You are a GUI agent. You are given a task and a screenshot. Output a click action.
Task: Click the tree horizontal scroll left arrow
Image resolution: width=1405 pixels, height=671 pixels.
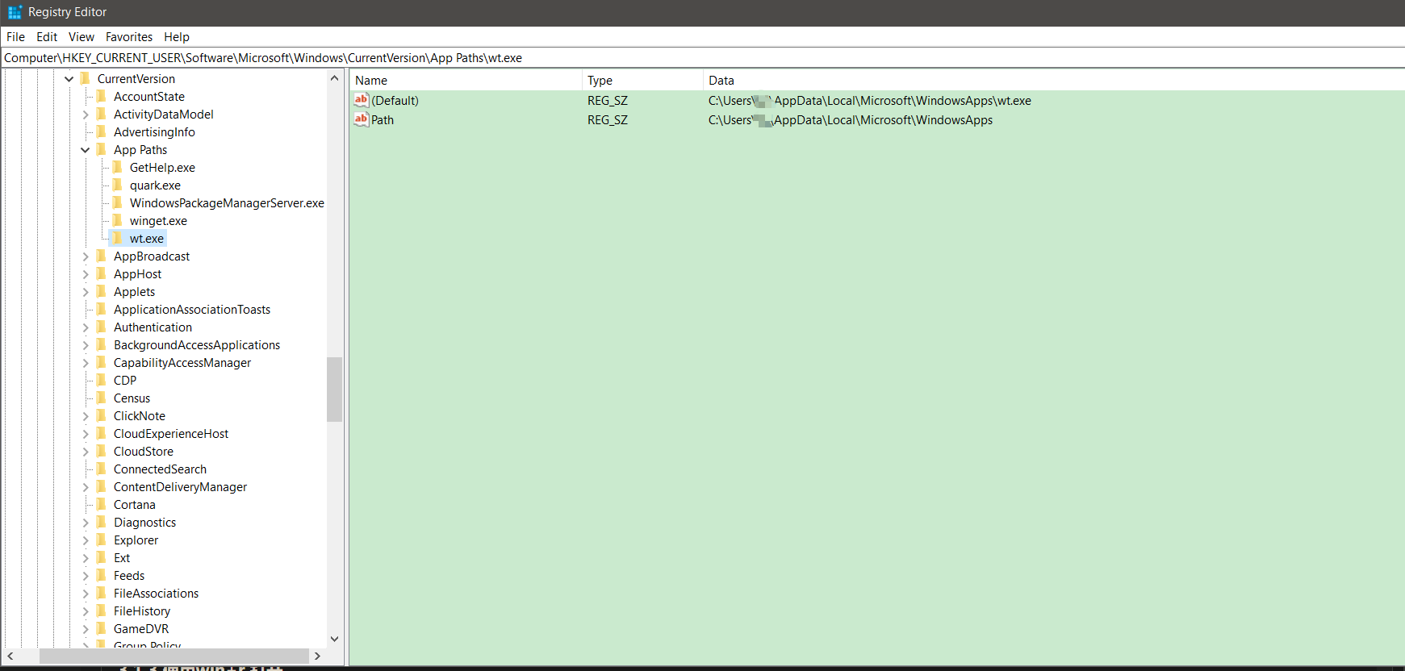click(x=10, y=656)
